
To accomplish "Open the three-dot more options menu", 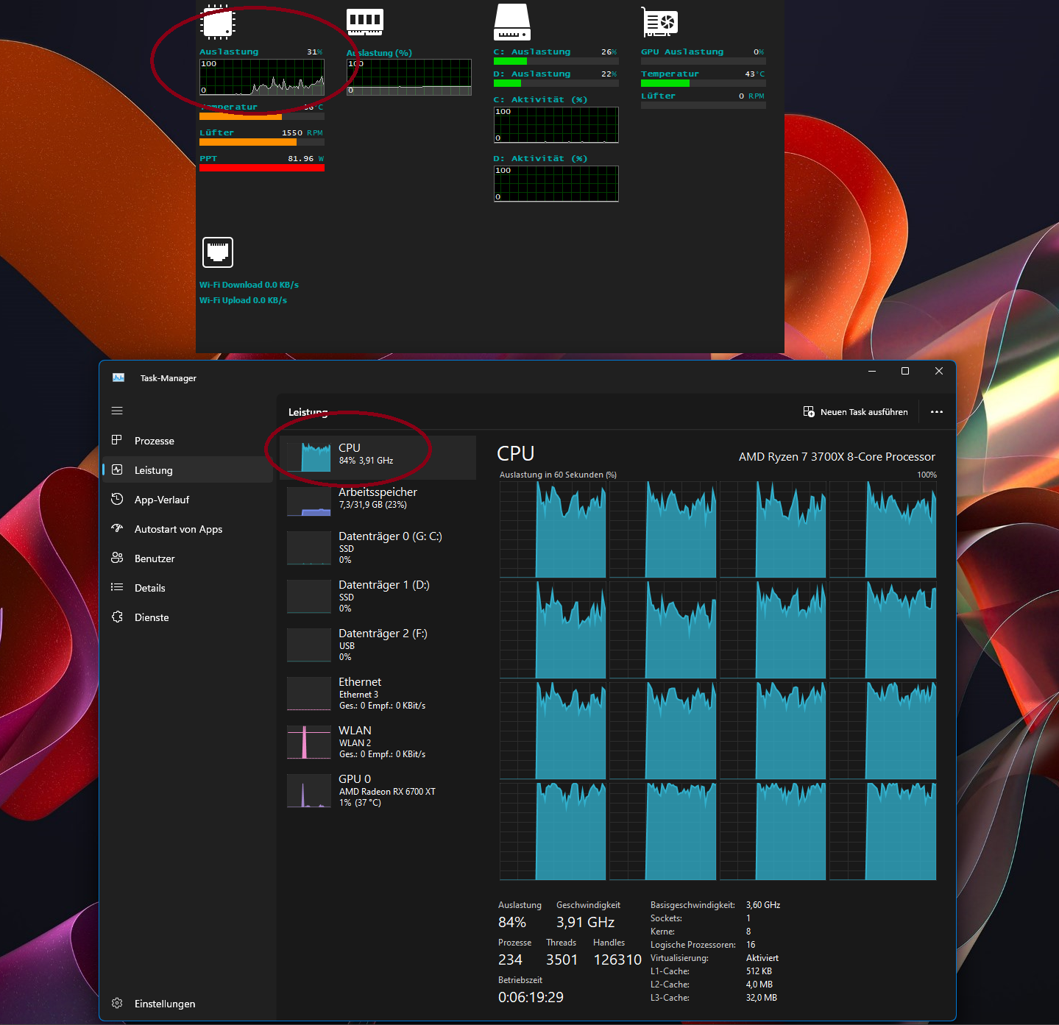I will click(937, 412).
